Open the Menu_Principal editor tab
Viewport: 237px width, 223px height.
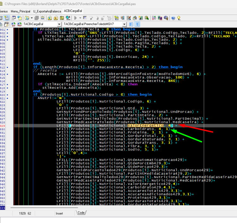[21, 11]
